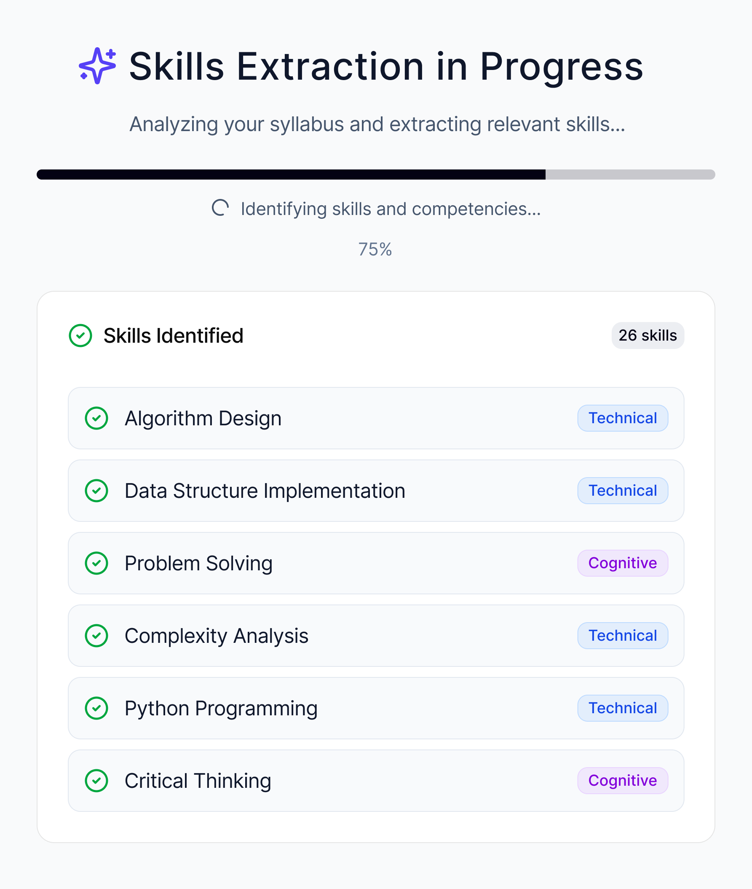Toggle the Technical badge on Algorithm Design
The height and width of the screenshot is (889, 752).
click(x=623, y=418)
